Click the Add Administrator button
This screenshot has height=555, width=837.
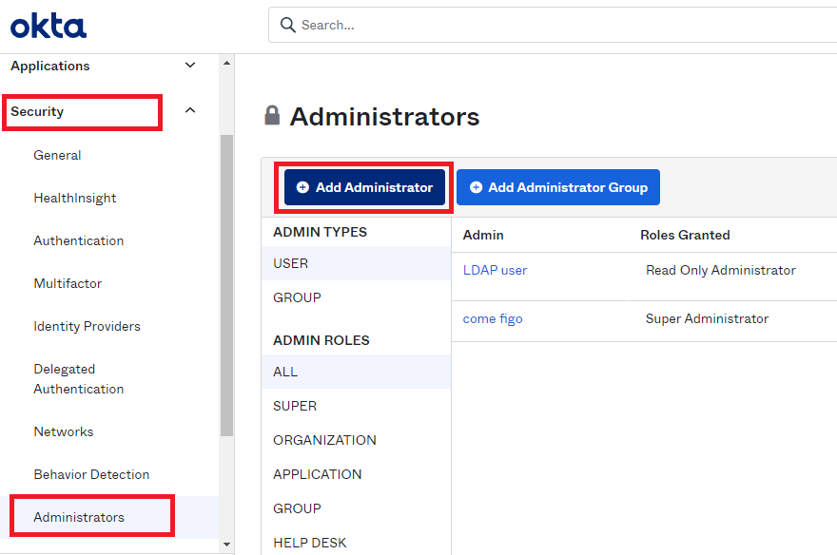pyautogui.click(x=364, y=186)
